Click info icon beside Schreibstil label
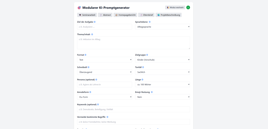This screenshot has width=268, height=129. tap(88, 67)
